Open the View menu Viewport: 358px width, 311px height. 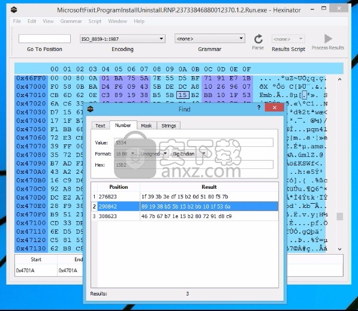(x=48, y=21)
